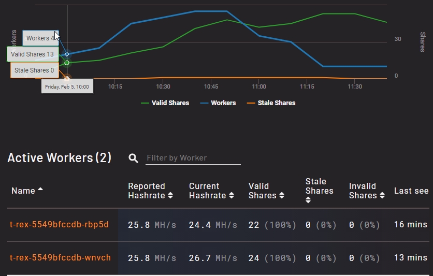Viewport: 433px width, 276px height.
Task: Open worker t-rex-5549bfccdb-wnvch
Action: 60,257
